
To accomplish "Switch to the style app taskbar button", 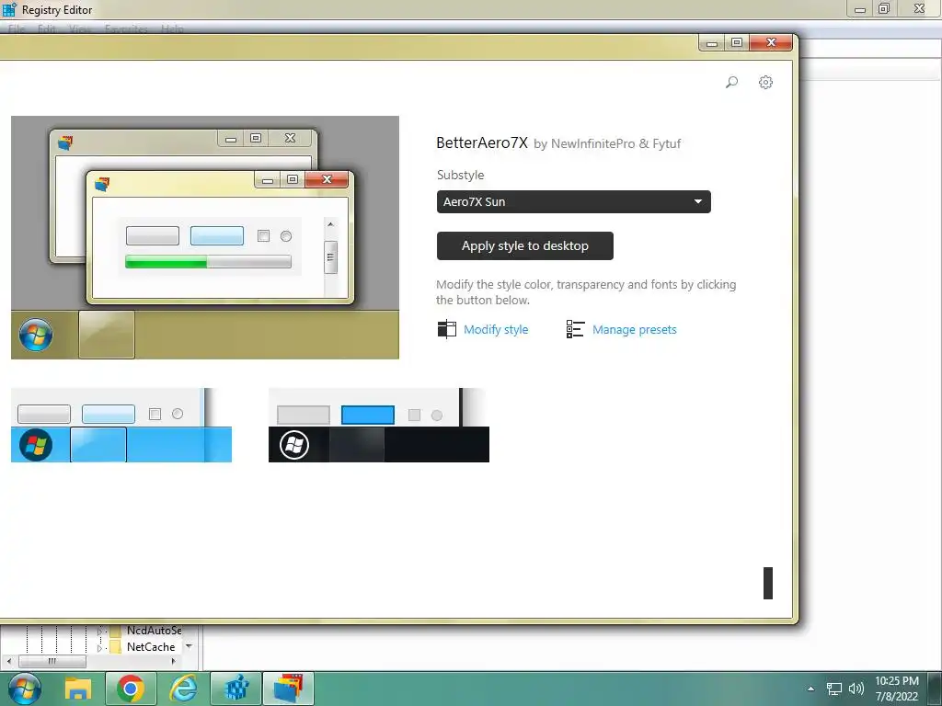I will (x=288, y=689).
